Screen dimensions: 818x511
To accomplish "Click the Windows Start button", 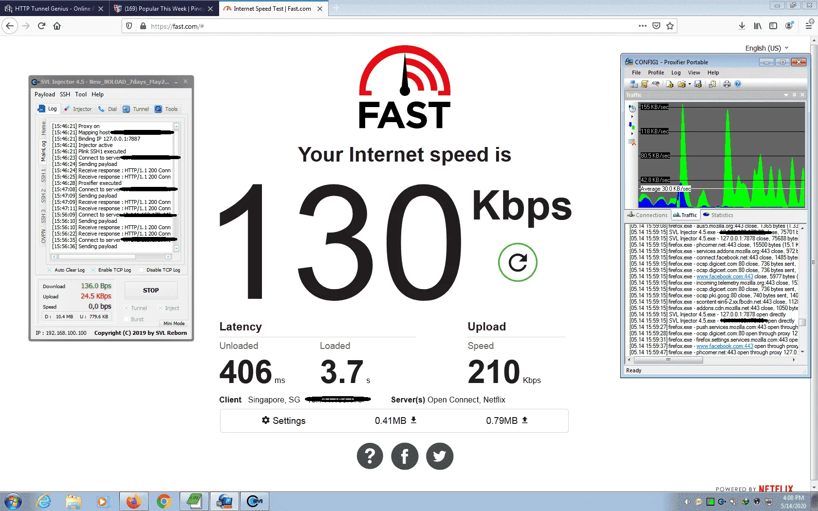I will pyautogui.click(x=13, y=501).
